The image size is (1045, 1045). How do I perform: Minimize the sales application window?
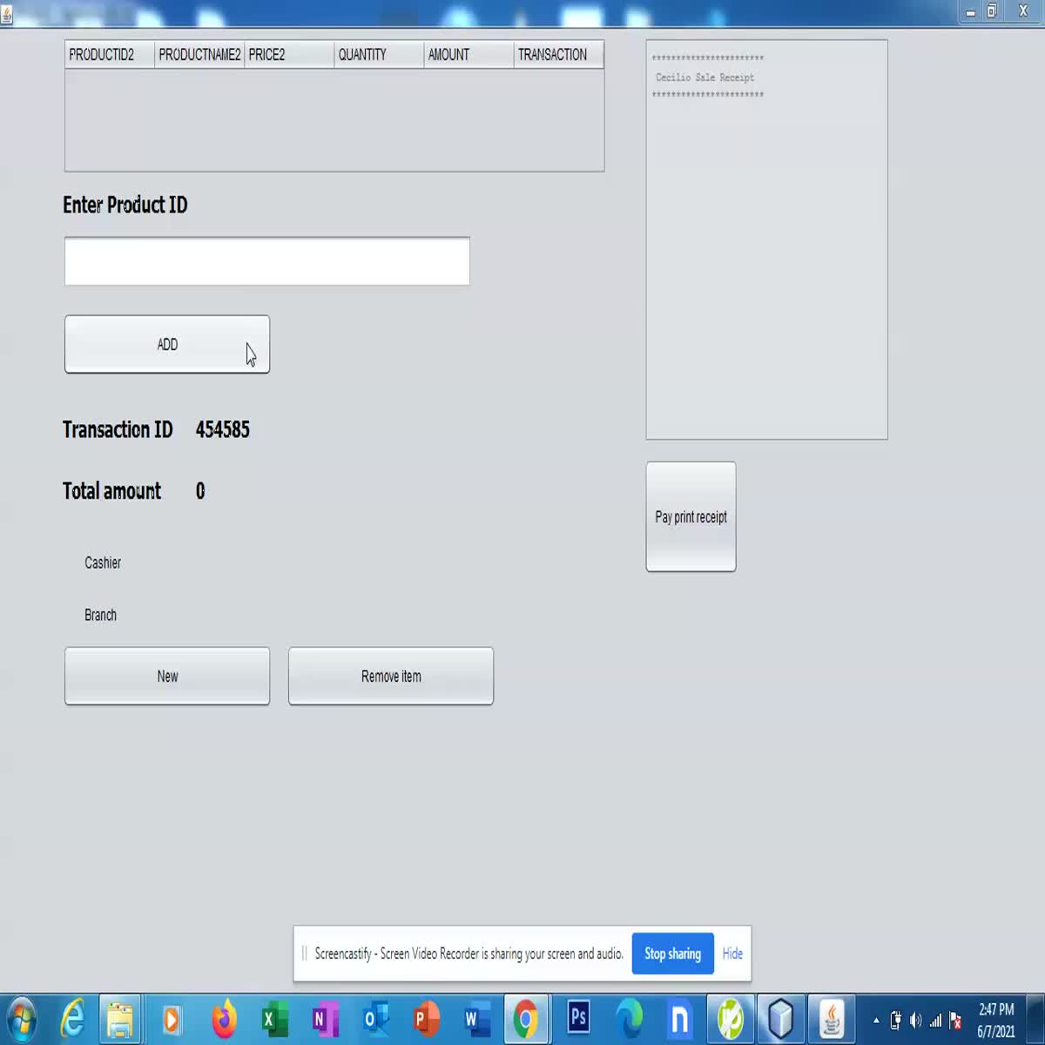pos(970,12)
